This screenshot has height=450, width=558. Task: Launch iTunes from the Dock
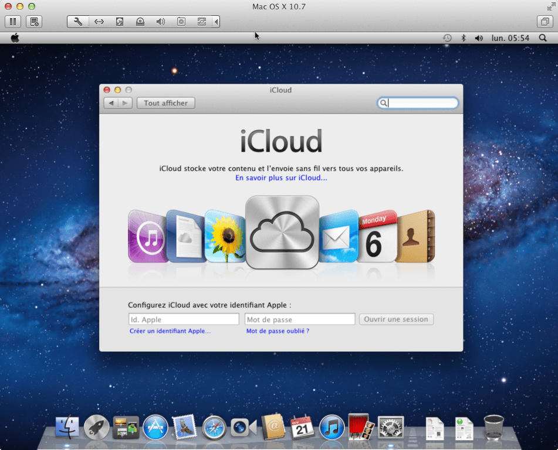click(x=332, y=427)
